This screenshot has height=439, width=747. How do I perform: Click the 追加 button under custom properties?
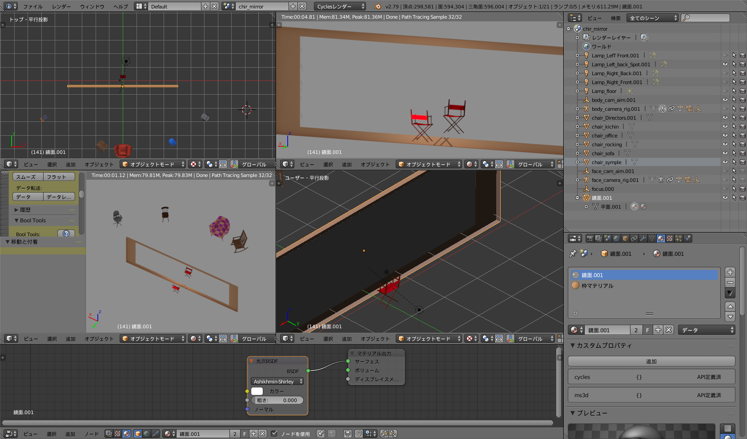(651, 362)
